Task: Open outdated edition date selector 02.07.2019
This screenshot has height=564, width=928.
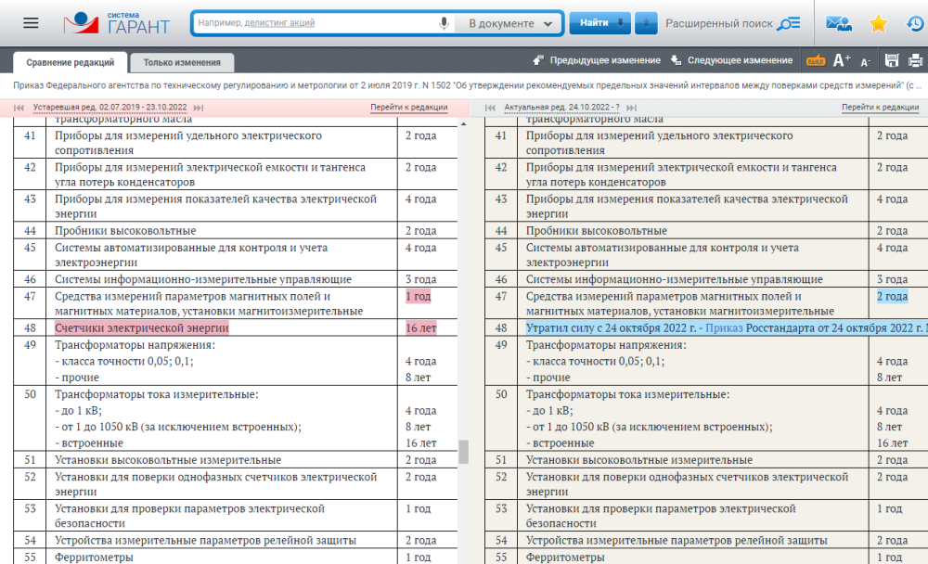Action: coord(110,108)
